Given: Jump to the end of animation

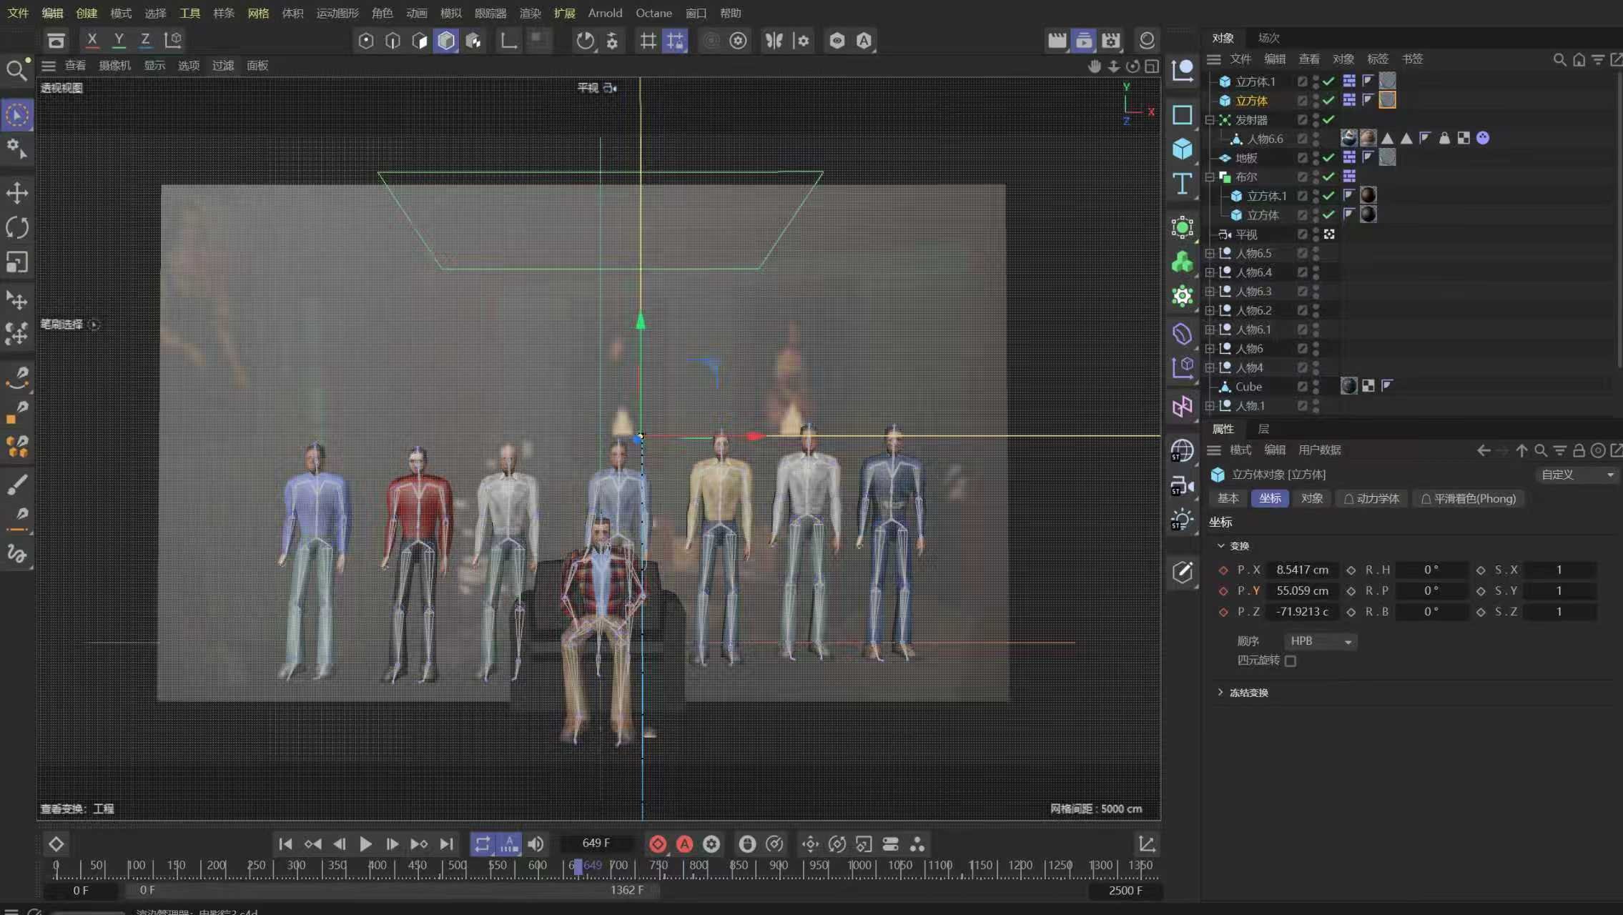Looking at the screenshot, I should 446,844.
